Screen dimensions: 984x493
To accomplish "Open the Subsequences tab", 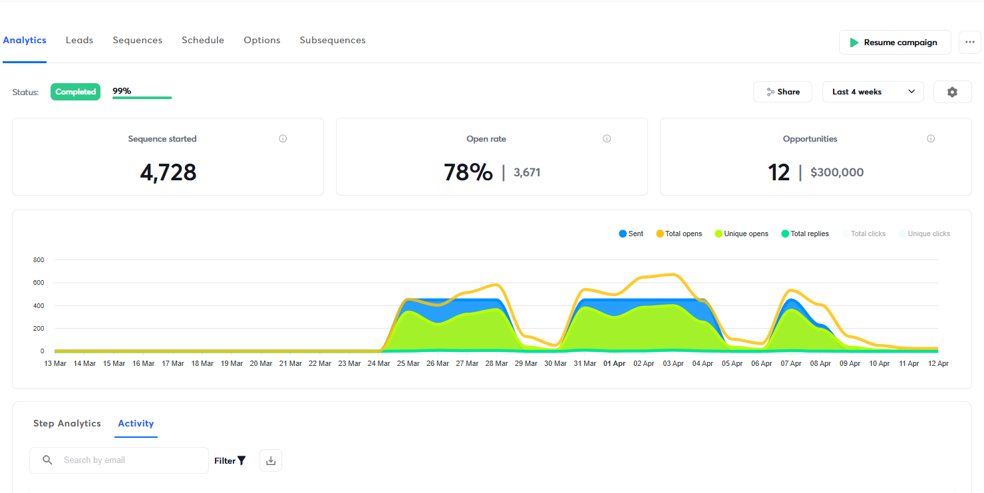I will pyautogui.click(x=332, y=41).
